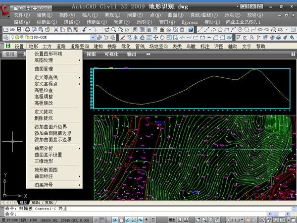Switch to the 布局1 layout tab
Image resolution: width=297 pixels, height=223 pixels.
[37, 203]
